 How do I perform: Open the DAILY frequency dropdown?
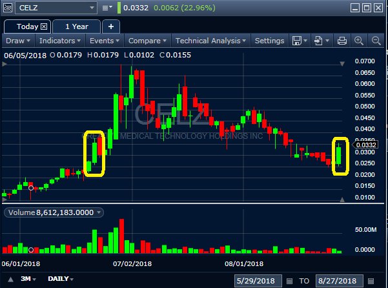click(x=61, y=279)
